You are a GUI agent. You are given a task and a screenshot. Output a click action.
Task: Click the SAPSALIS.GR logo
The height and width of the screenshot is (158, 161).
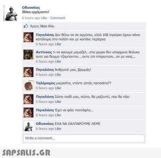(26, 152)
